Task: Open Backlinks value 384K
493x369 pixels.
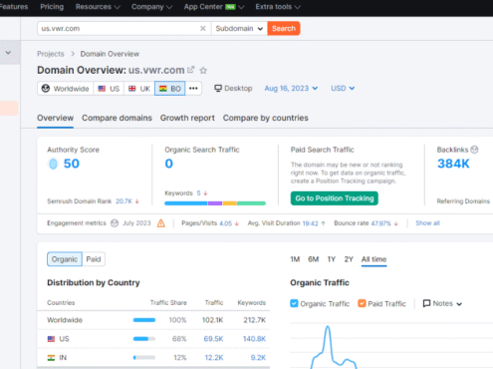Action: click(x=453, y=164)
